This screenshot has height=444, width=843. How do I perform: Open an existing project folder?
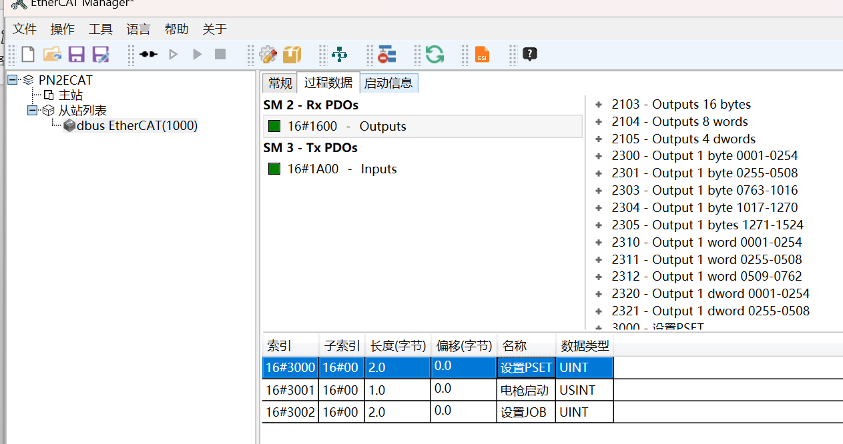click(52, 54)
